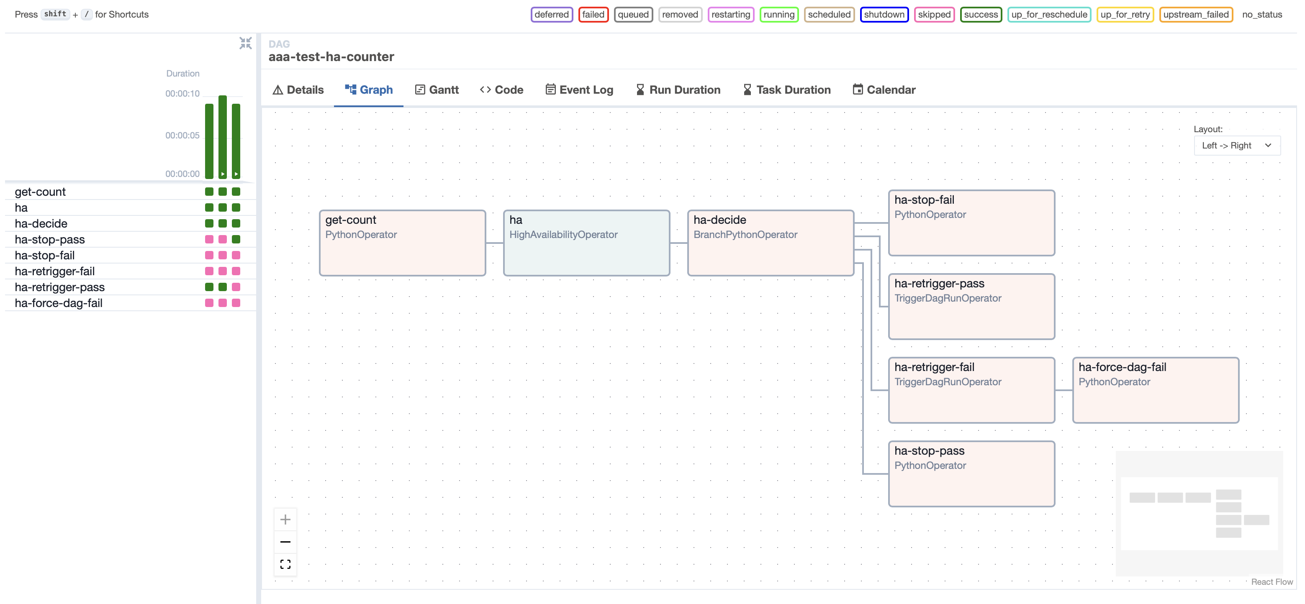Click the last run's ha-stop-pass status square

tap(236, 240)
